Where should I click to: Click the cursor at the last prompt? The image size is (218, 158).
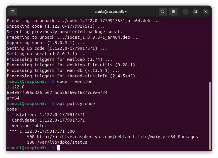(x=58, y=148)
